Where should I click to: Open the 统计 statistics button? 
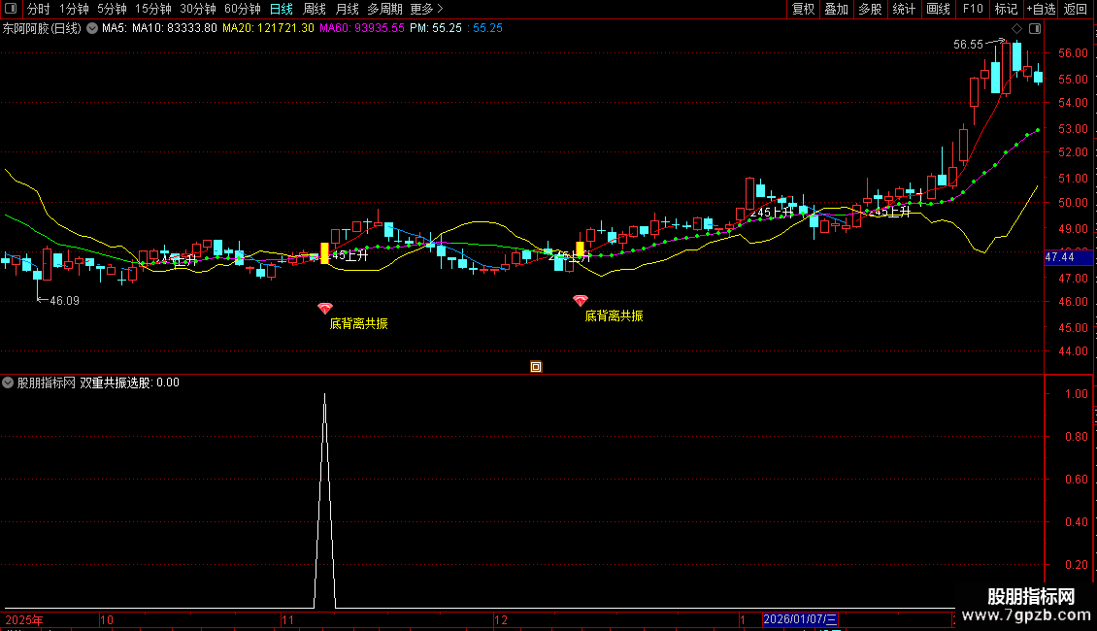[904, 9]
